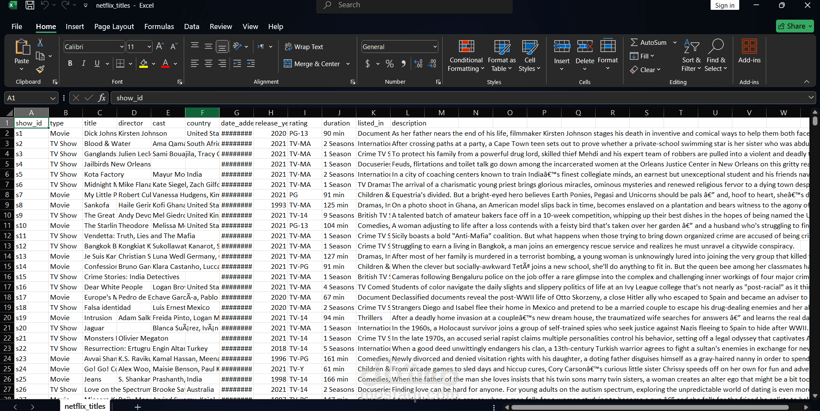Select the Format Painter brush
The width and height of the screenshot is (820, 411).
click(40, 69)
